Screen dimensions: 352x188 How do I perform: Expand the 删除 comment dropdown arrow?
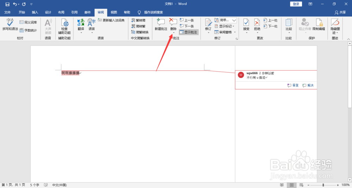(174, 33)
